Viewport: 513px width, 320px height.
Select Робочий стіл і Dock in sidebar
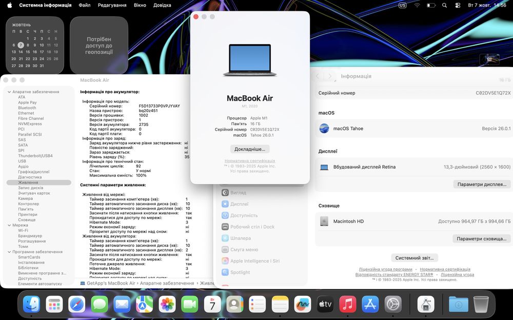tap(248, 227)
